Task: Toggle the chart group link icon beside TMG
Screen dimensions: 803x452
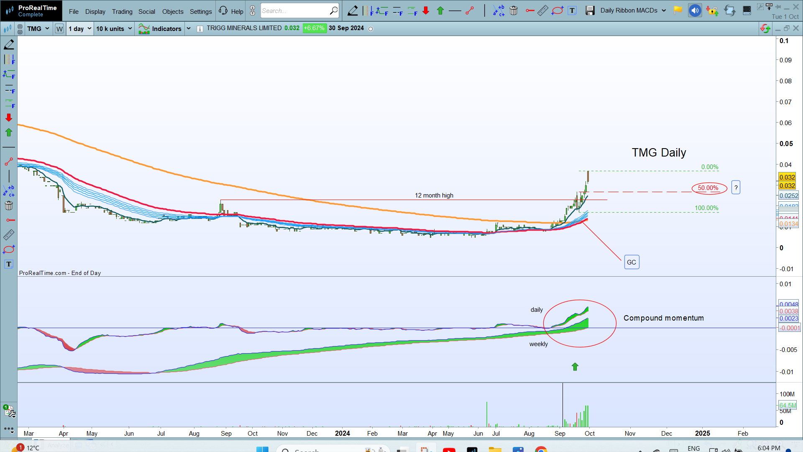Action: [20, 29]
